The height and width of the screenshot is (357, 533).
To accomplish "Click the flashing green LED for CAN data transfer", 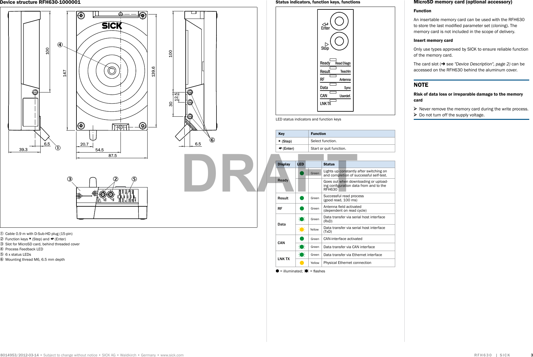I will coord(302,247).
